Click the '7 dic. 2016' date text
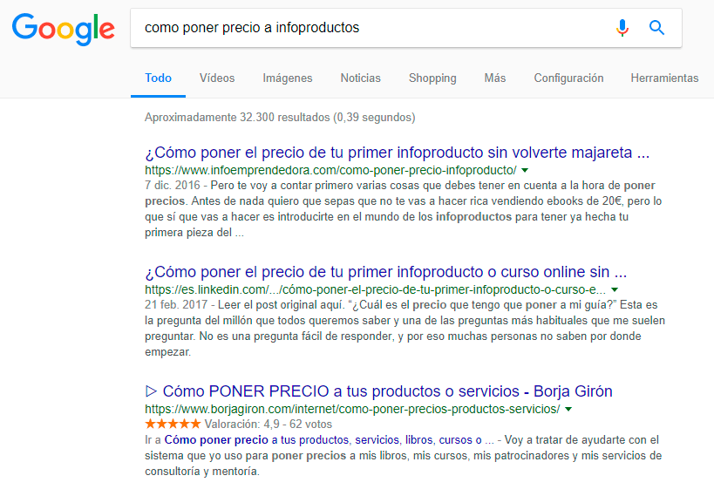Screen dimensions: 714x496 (x=173, y=186)
